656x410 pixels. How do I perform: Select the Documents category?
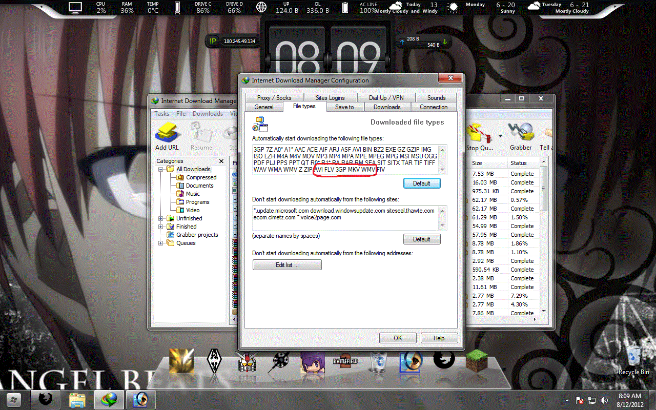[x=199, y=186]
